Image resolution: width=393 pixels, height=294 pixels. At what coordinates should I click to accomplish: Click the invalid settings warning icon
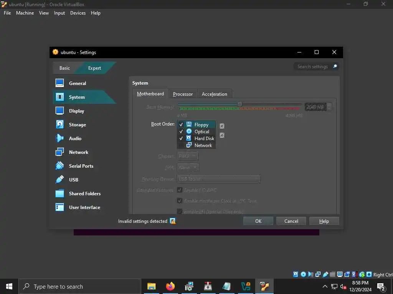(x=173, y=221)
